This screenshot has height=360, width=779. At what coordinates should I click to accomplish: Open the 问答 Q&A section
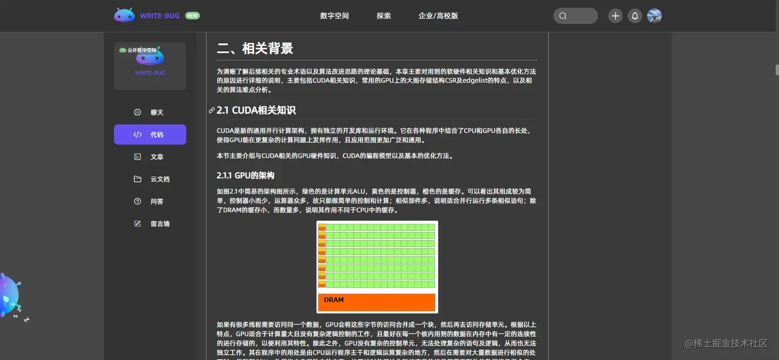click(x=137, y=201)
